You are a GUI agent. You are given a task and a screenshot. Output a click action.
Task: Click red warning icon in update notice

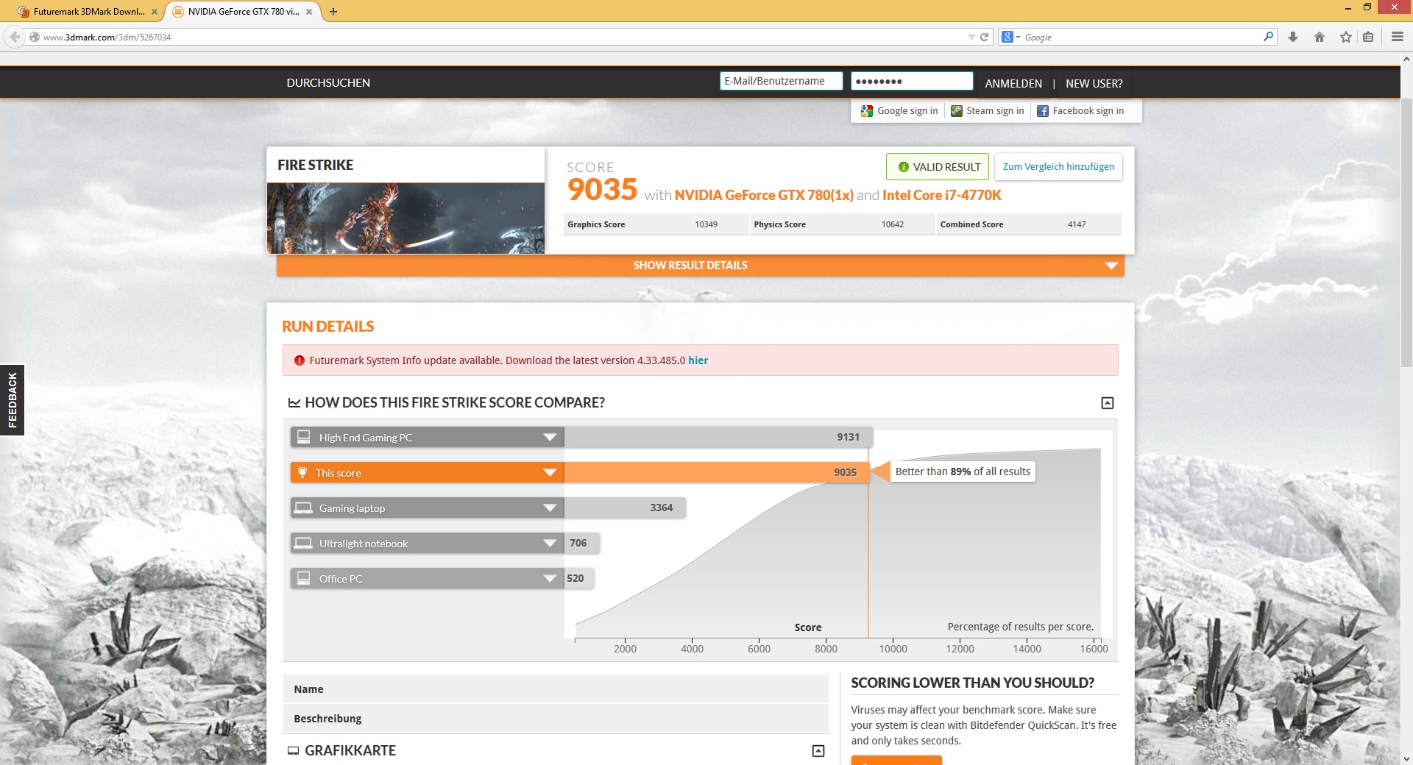300,360
